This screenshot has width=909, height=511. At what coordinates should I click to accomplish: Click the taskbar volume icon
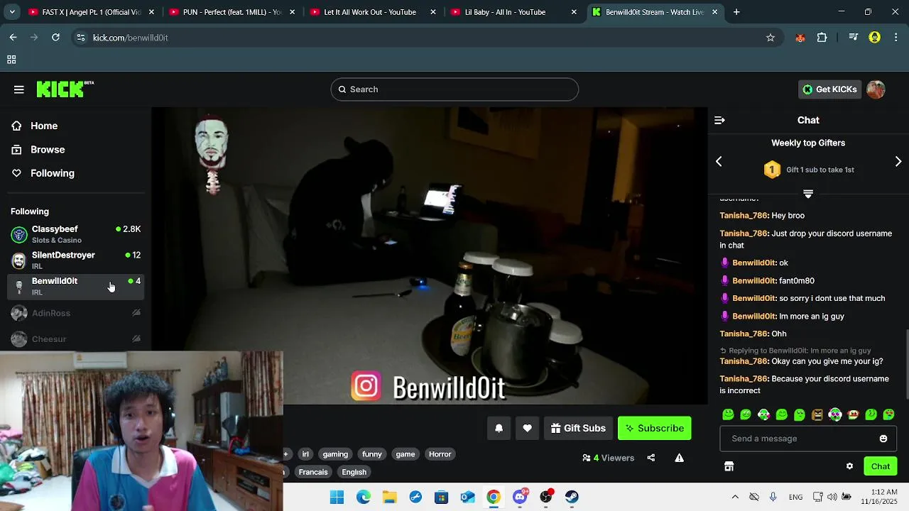[x=832, y=497]
